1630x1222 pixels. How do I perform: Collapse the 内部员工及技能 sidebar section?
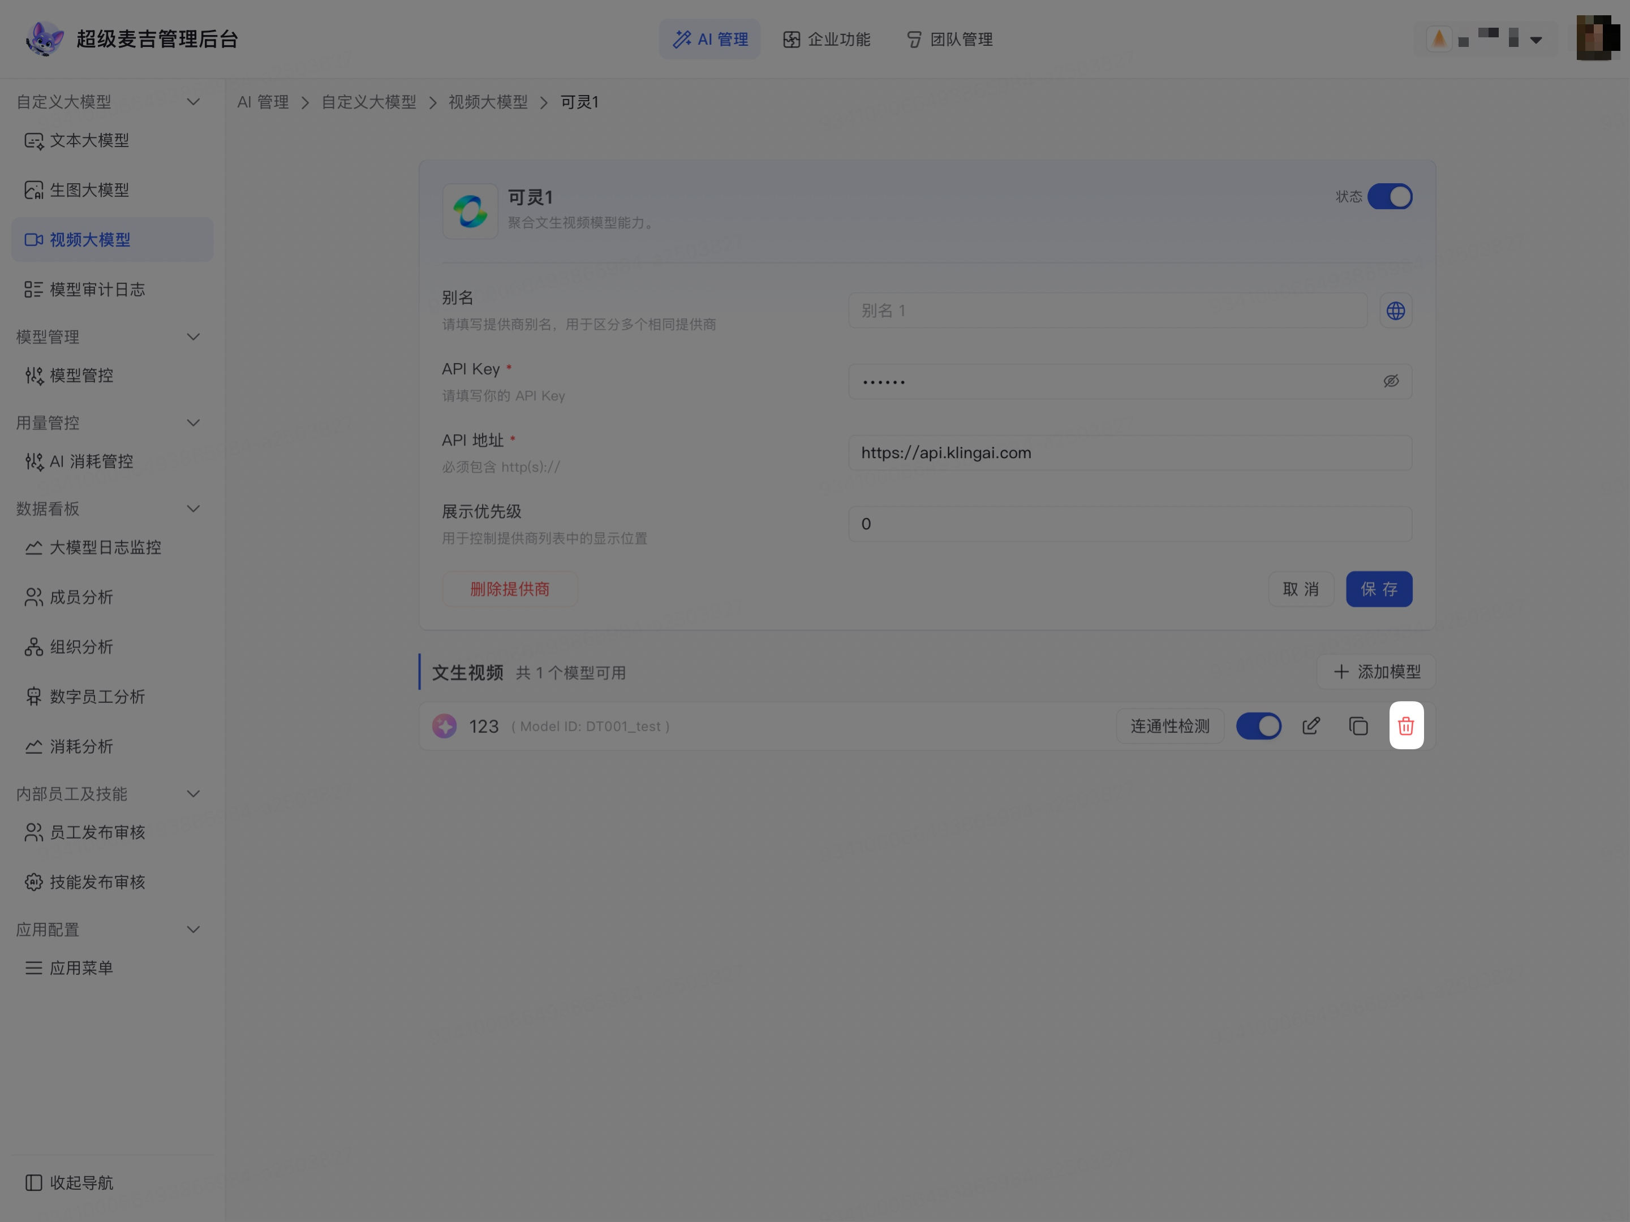(x=193, y=793)
